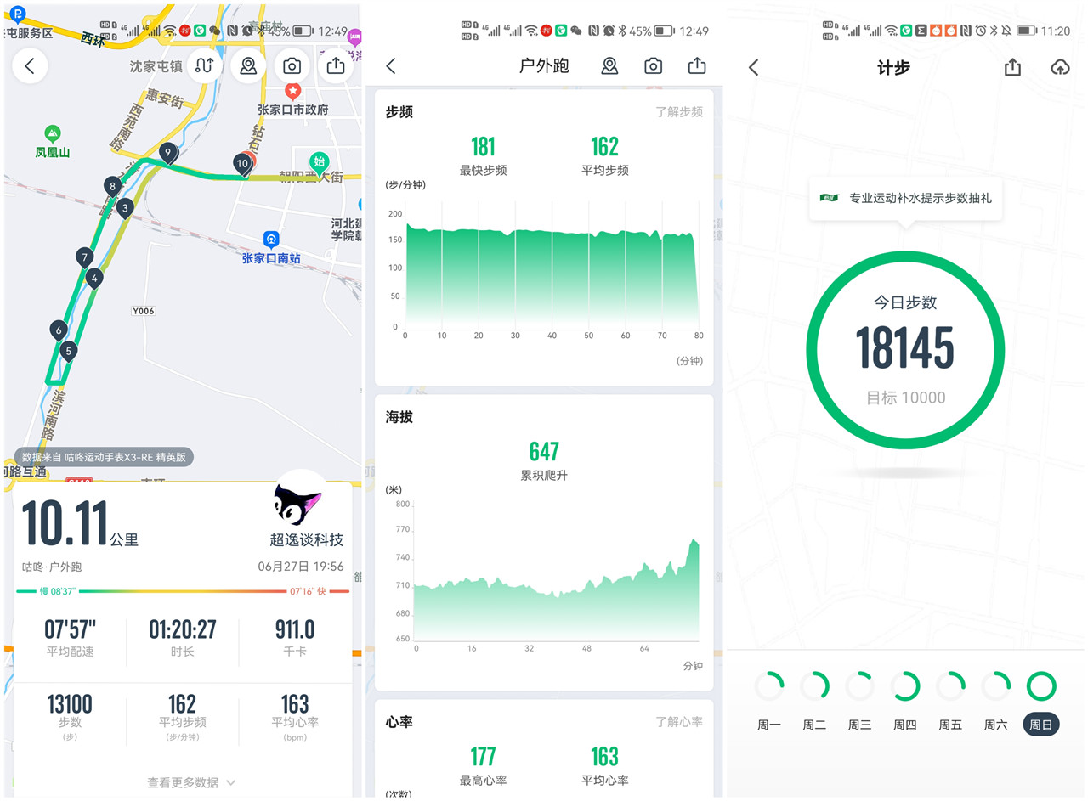Tap the 目标 10000 goal text
1088x801 pixels.
[905, 398]
